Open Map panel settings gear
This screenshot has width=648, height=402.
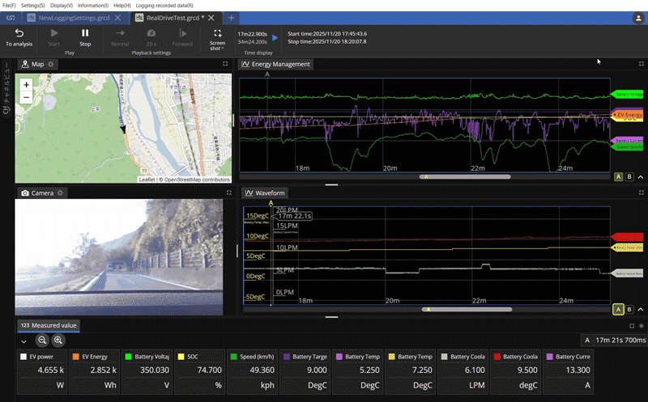[51, 64]
